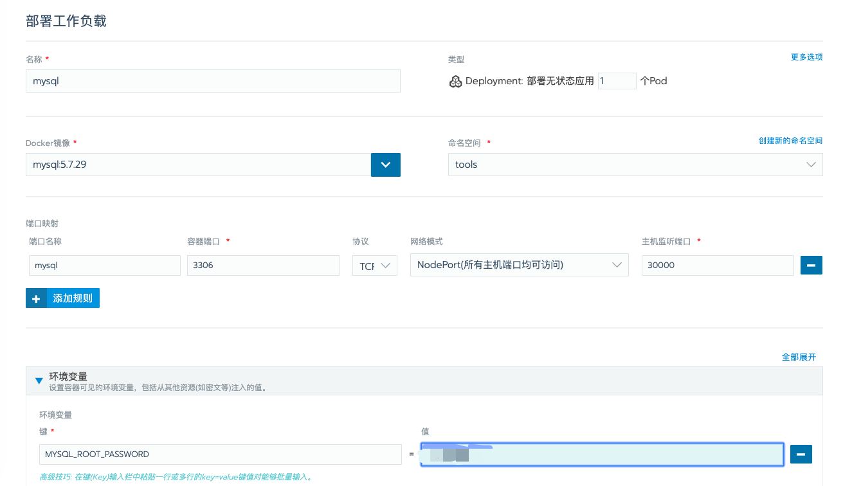Screen dimensions: 861x486
Task: Click the container port field 3306
Action: (x=263, y=265)
